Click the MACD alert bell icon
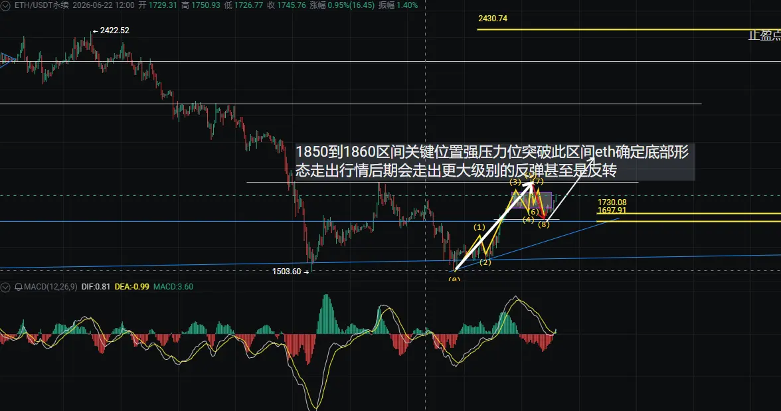The width and height of the screenshot is (781, 411). [x=18, y=287]
